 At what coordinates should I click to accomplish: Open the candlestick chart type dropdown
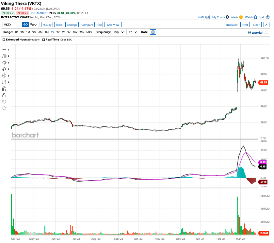click(33, 24)
